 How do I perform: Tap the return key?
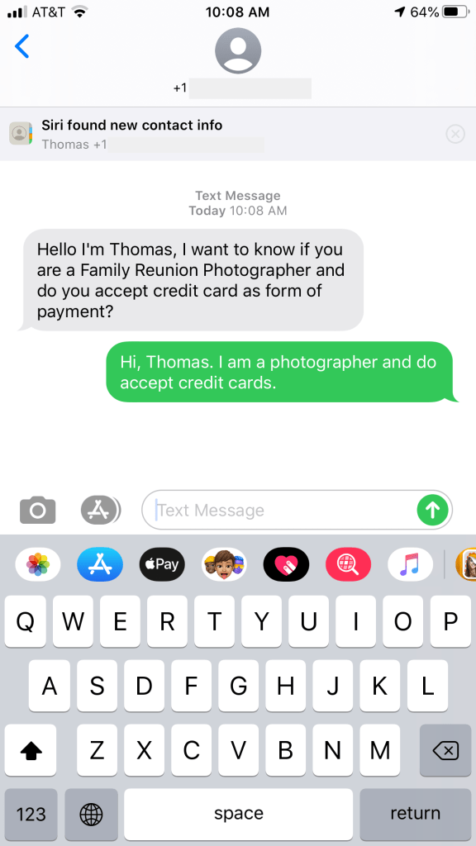(x=416, y=814)
